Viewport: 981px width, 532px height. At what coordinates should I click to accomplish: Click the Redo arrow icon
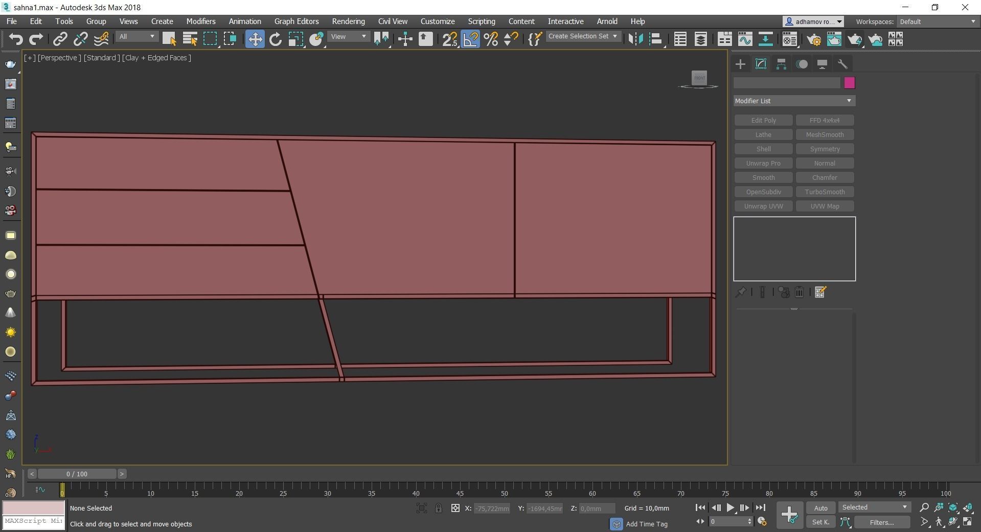(x=36, y=39)
